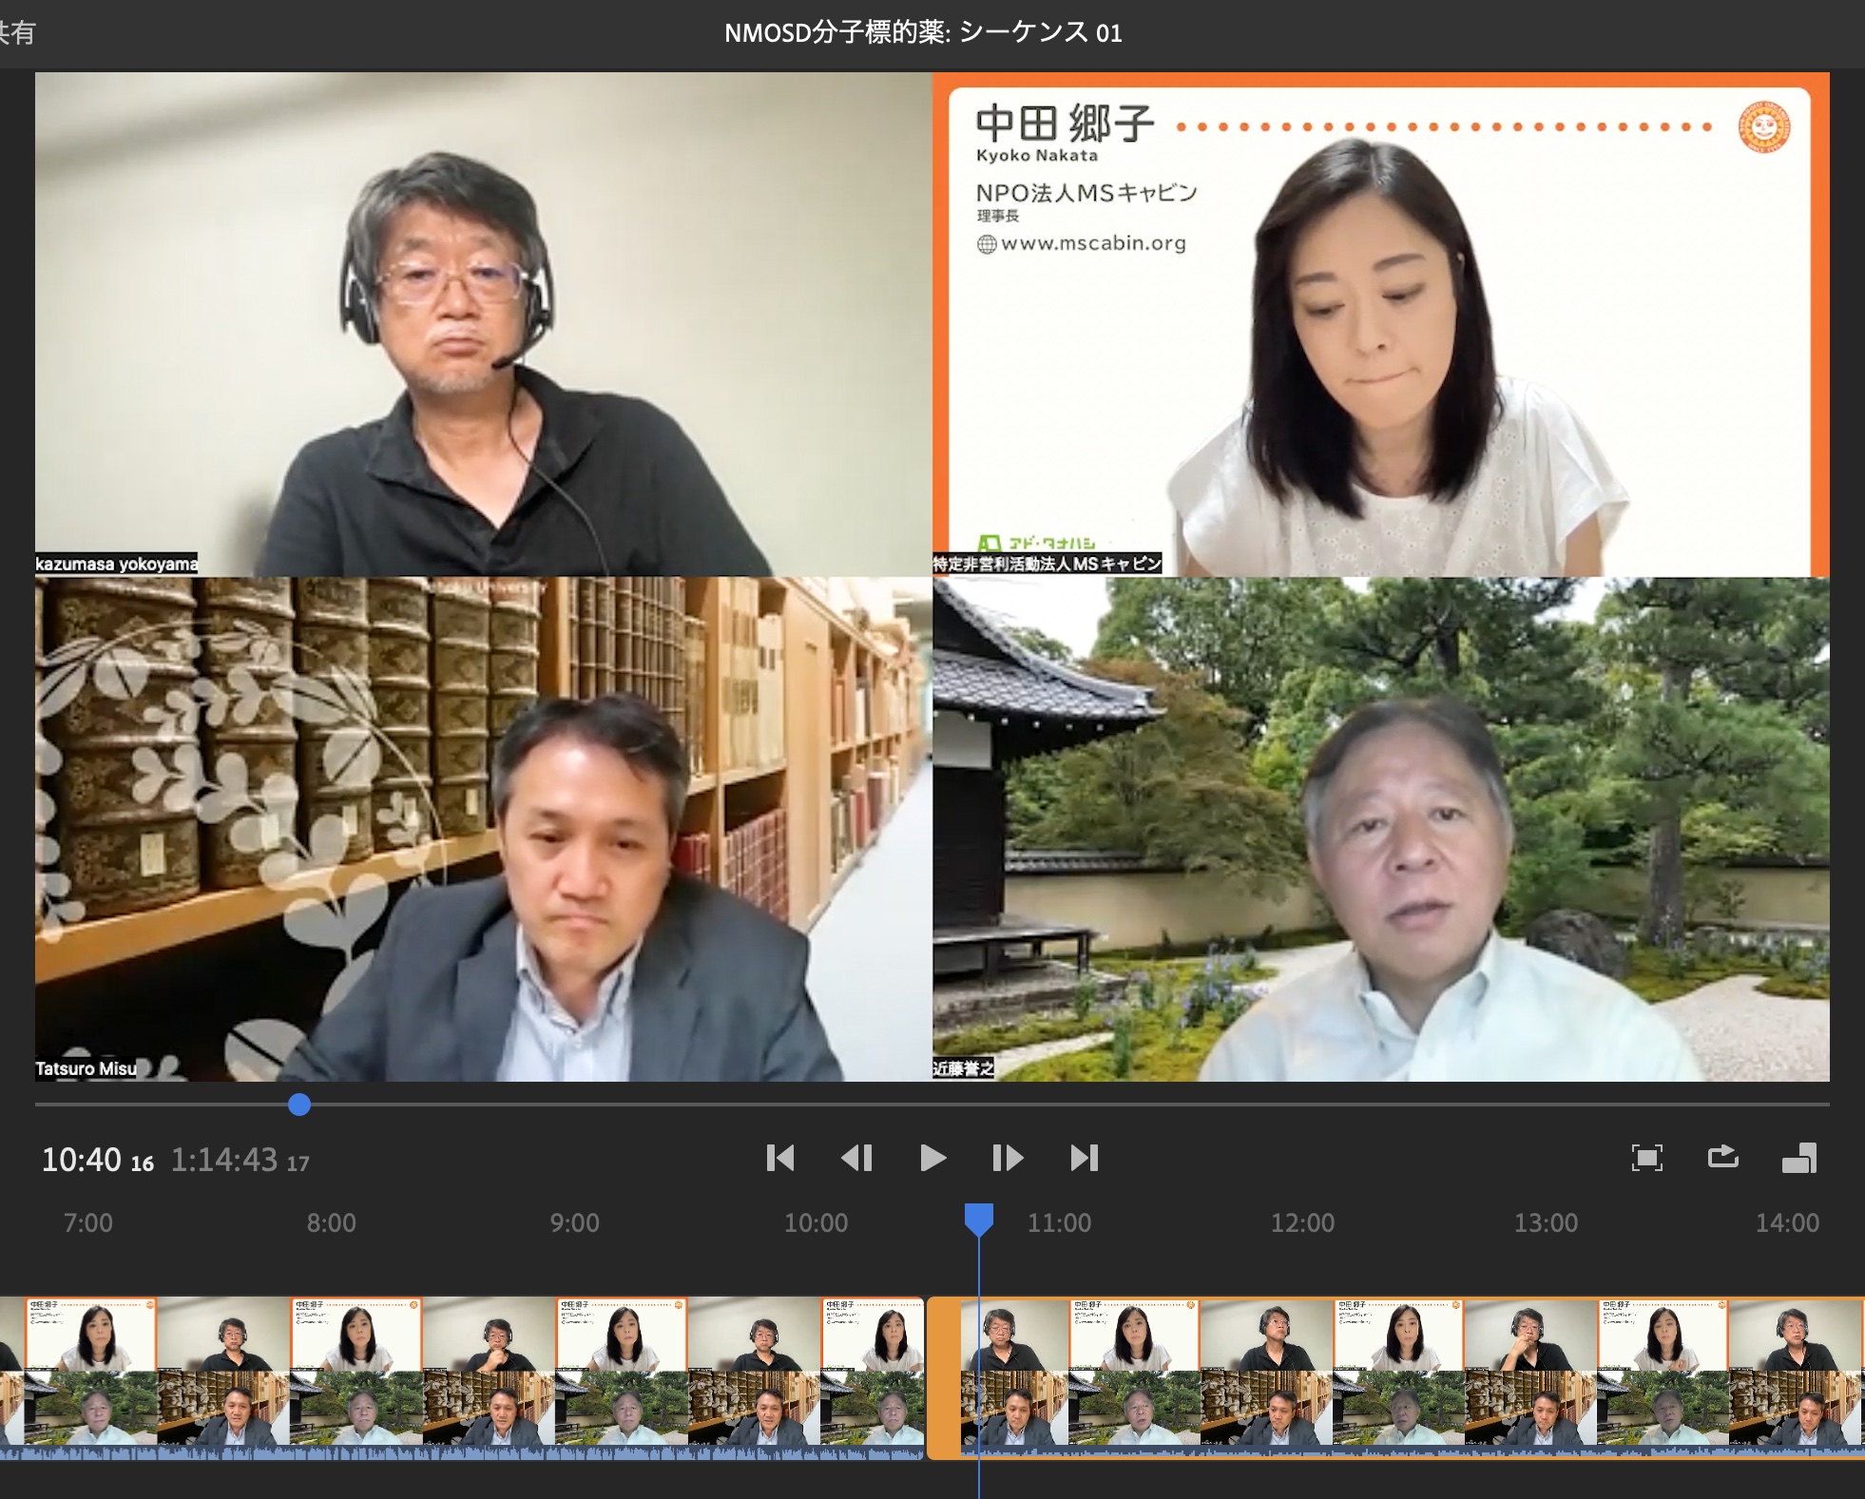The width and height of the screenshot is (1865, 1499).
Task: Click the 7:00 ruler label
Action: pyautogui.click(x=87, y=1222)
